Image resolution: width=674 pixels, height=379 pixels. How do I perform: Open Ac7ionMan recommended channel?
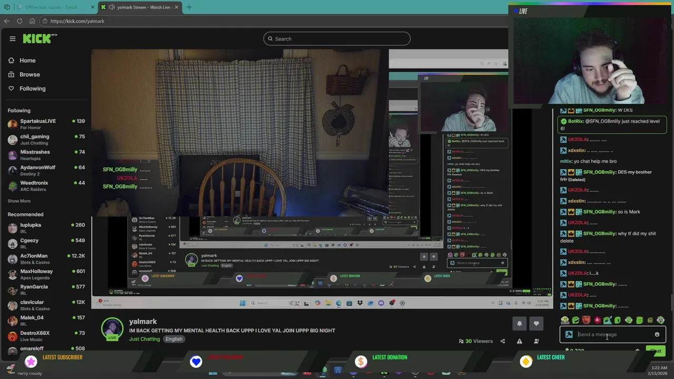(x=46, y=258)
